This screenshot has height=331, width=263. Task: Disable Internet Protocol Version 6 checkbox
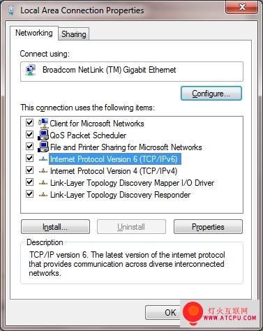point(29,159)
